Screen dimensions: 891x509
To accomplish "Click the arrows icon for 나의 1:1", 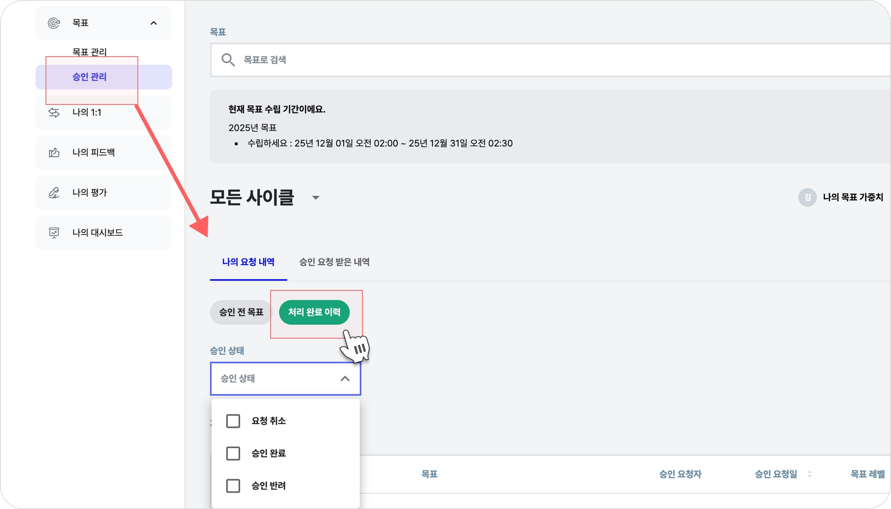I will (x=54, y=113).
